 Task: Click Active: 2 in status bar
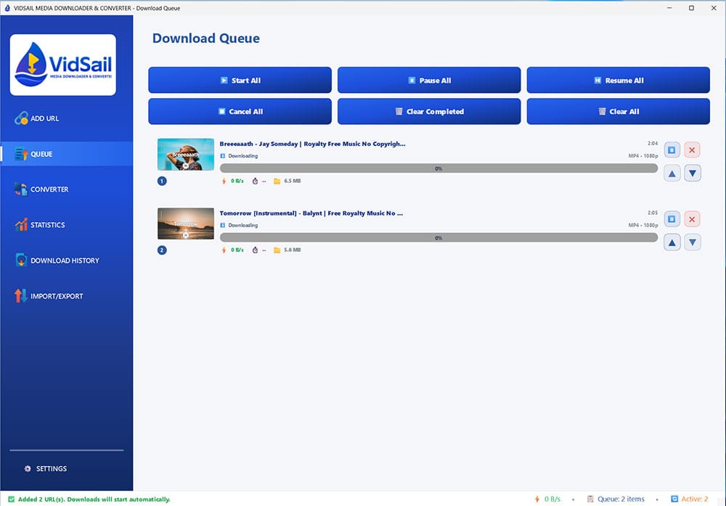click(695, 499)
